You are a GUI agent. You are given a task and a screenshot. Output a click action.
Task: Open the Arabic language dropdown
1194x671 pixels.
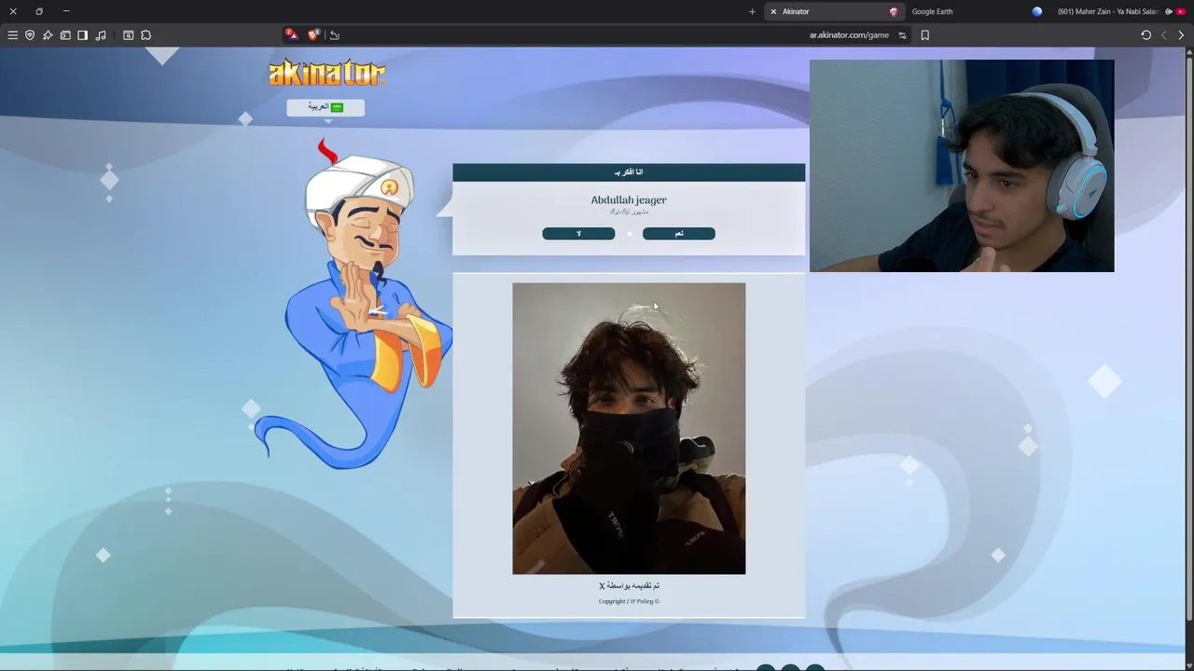[326, 107]
